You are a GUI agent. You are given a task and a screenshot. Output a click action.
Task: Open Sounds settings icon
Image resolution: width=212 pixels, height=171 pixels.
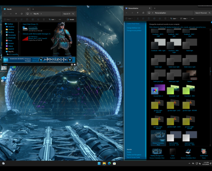[x=188, y=151]
